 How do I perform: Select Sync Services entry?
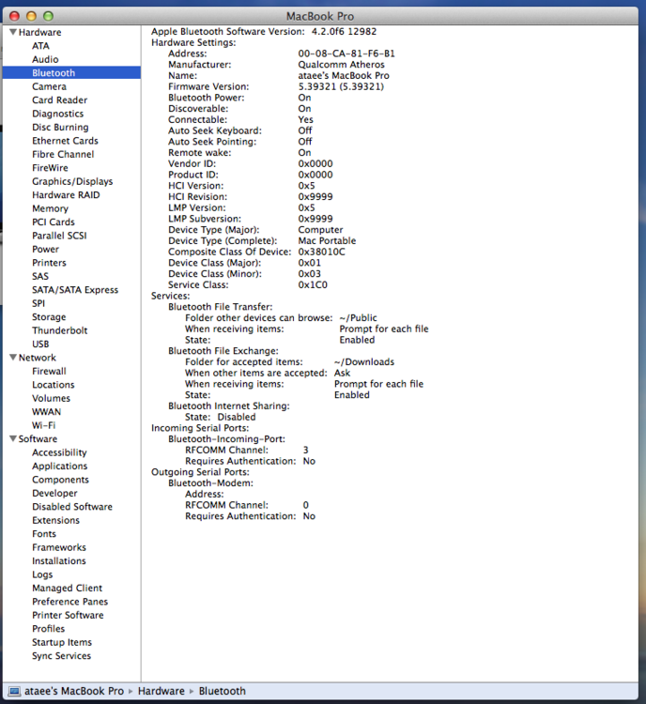tap(62, 656)
